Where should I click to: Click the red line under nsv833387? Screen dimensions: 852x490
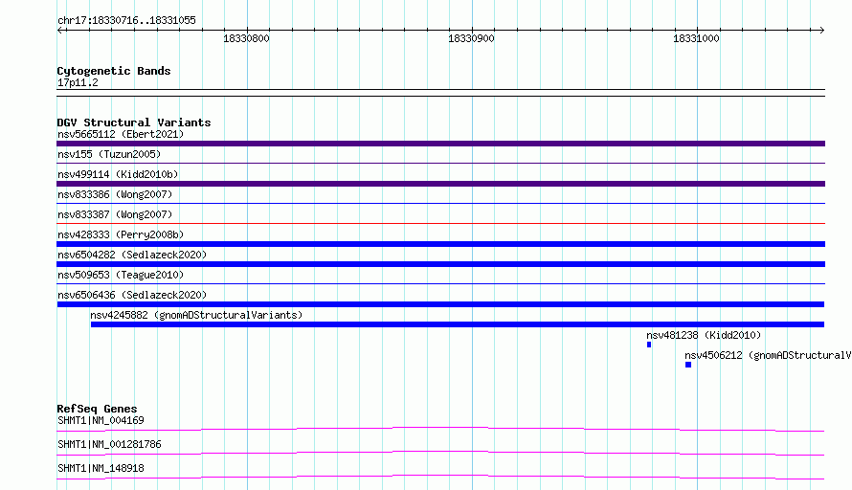[x=440, y=223]
